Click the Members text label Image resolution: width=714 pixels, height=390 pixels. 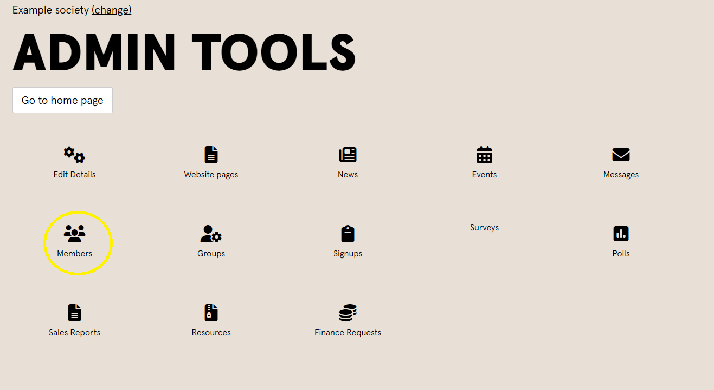(74, 254)
